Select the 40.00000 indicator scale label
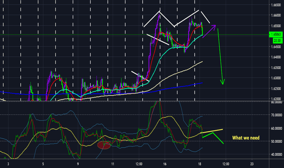 (277, 154)
